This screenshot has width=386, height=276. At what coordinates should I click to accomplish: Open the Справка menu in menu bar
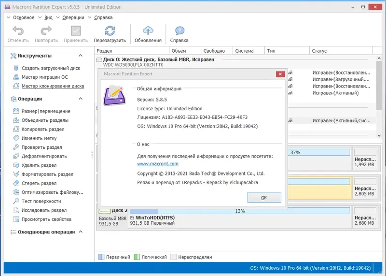103,17
